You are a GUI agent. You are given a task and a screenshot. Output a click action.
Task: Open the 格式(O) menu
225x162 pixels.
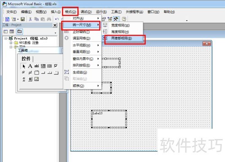71,12
